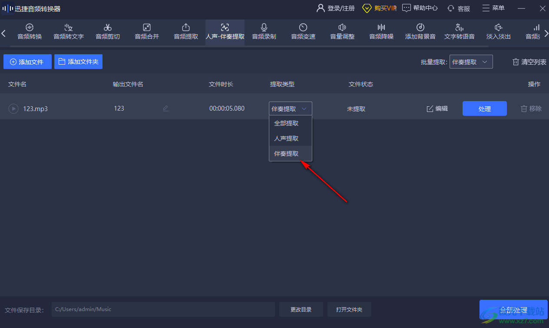Viewport: 549px width, 328px height.
Task: Click 更改目录 to change output folder
Action: click(x=301, y=309)
